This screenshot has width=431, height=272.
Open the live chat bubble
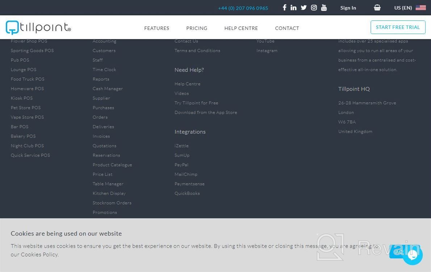(412, 255)
